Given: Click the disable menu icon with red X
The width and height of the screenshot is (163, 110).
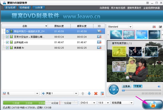Looking at the screenshot, I should 154,27.
